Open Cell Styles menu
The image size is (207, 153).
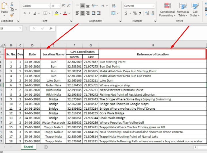195,10
